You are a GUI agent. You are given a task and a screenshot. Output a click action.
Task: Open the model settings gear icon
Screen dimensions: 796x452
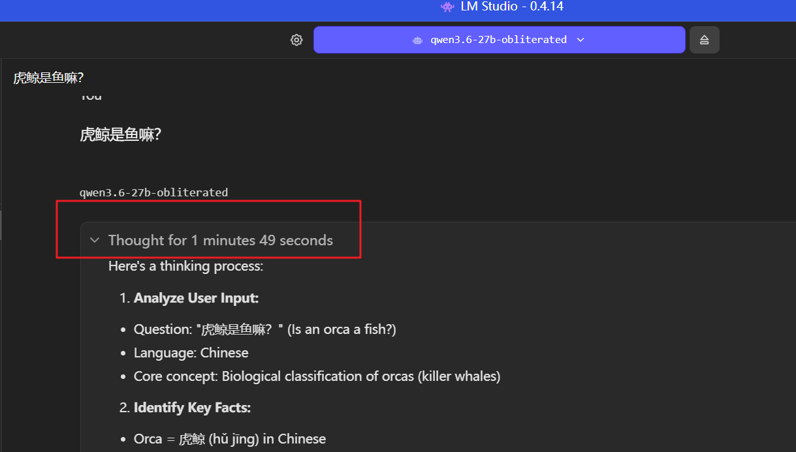(296, 40)
